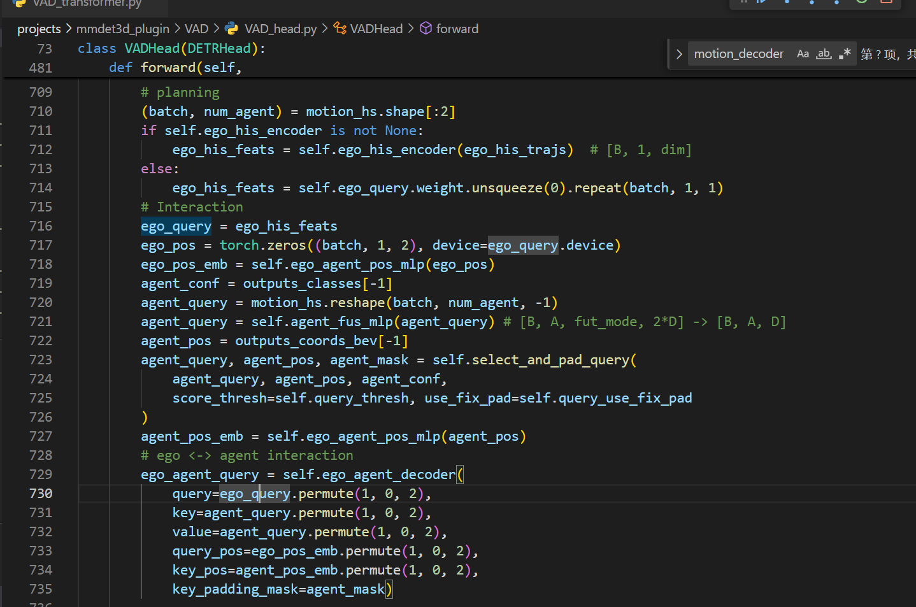Screen dimensions: 916x607
Task: Select the VAD folder breadcrumb item
Action: [196, 29]
